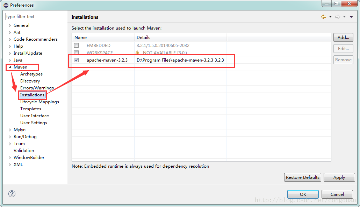Screen dimensions: 360x207
Task: Click the back navigation arrow icon
Action: [324, 17]
